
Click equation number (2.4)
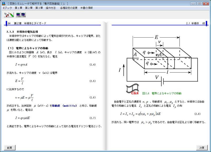93,65
